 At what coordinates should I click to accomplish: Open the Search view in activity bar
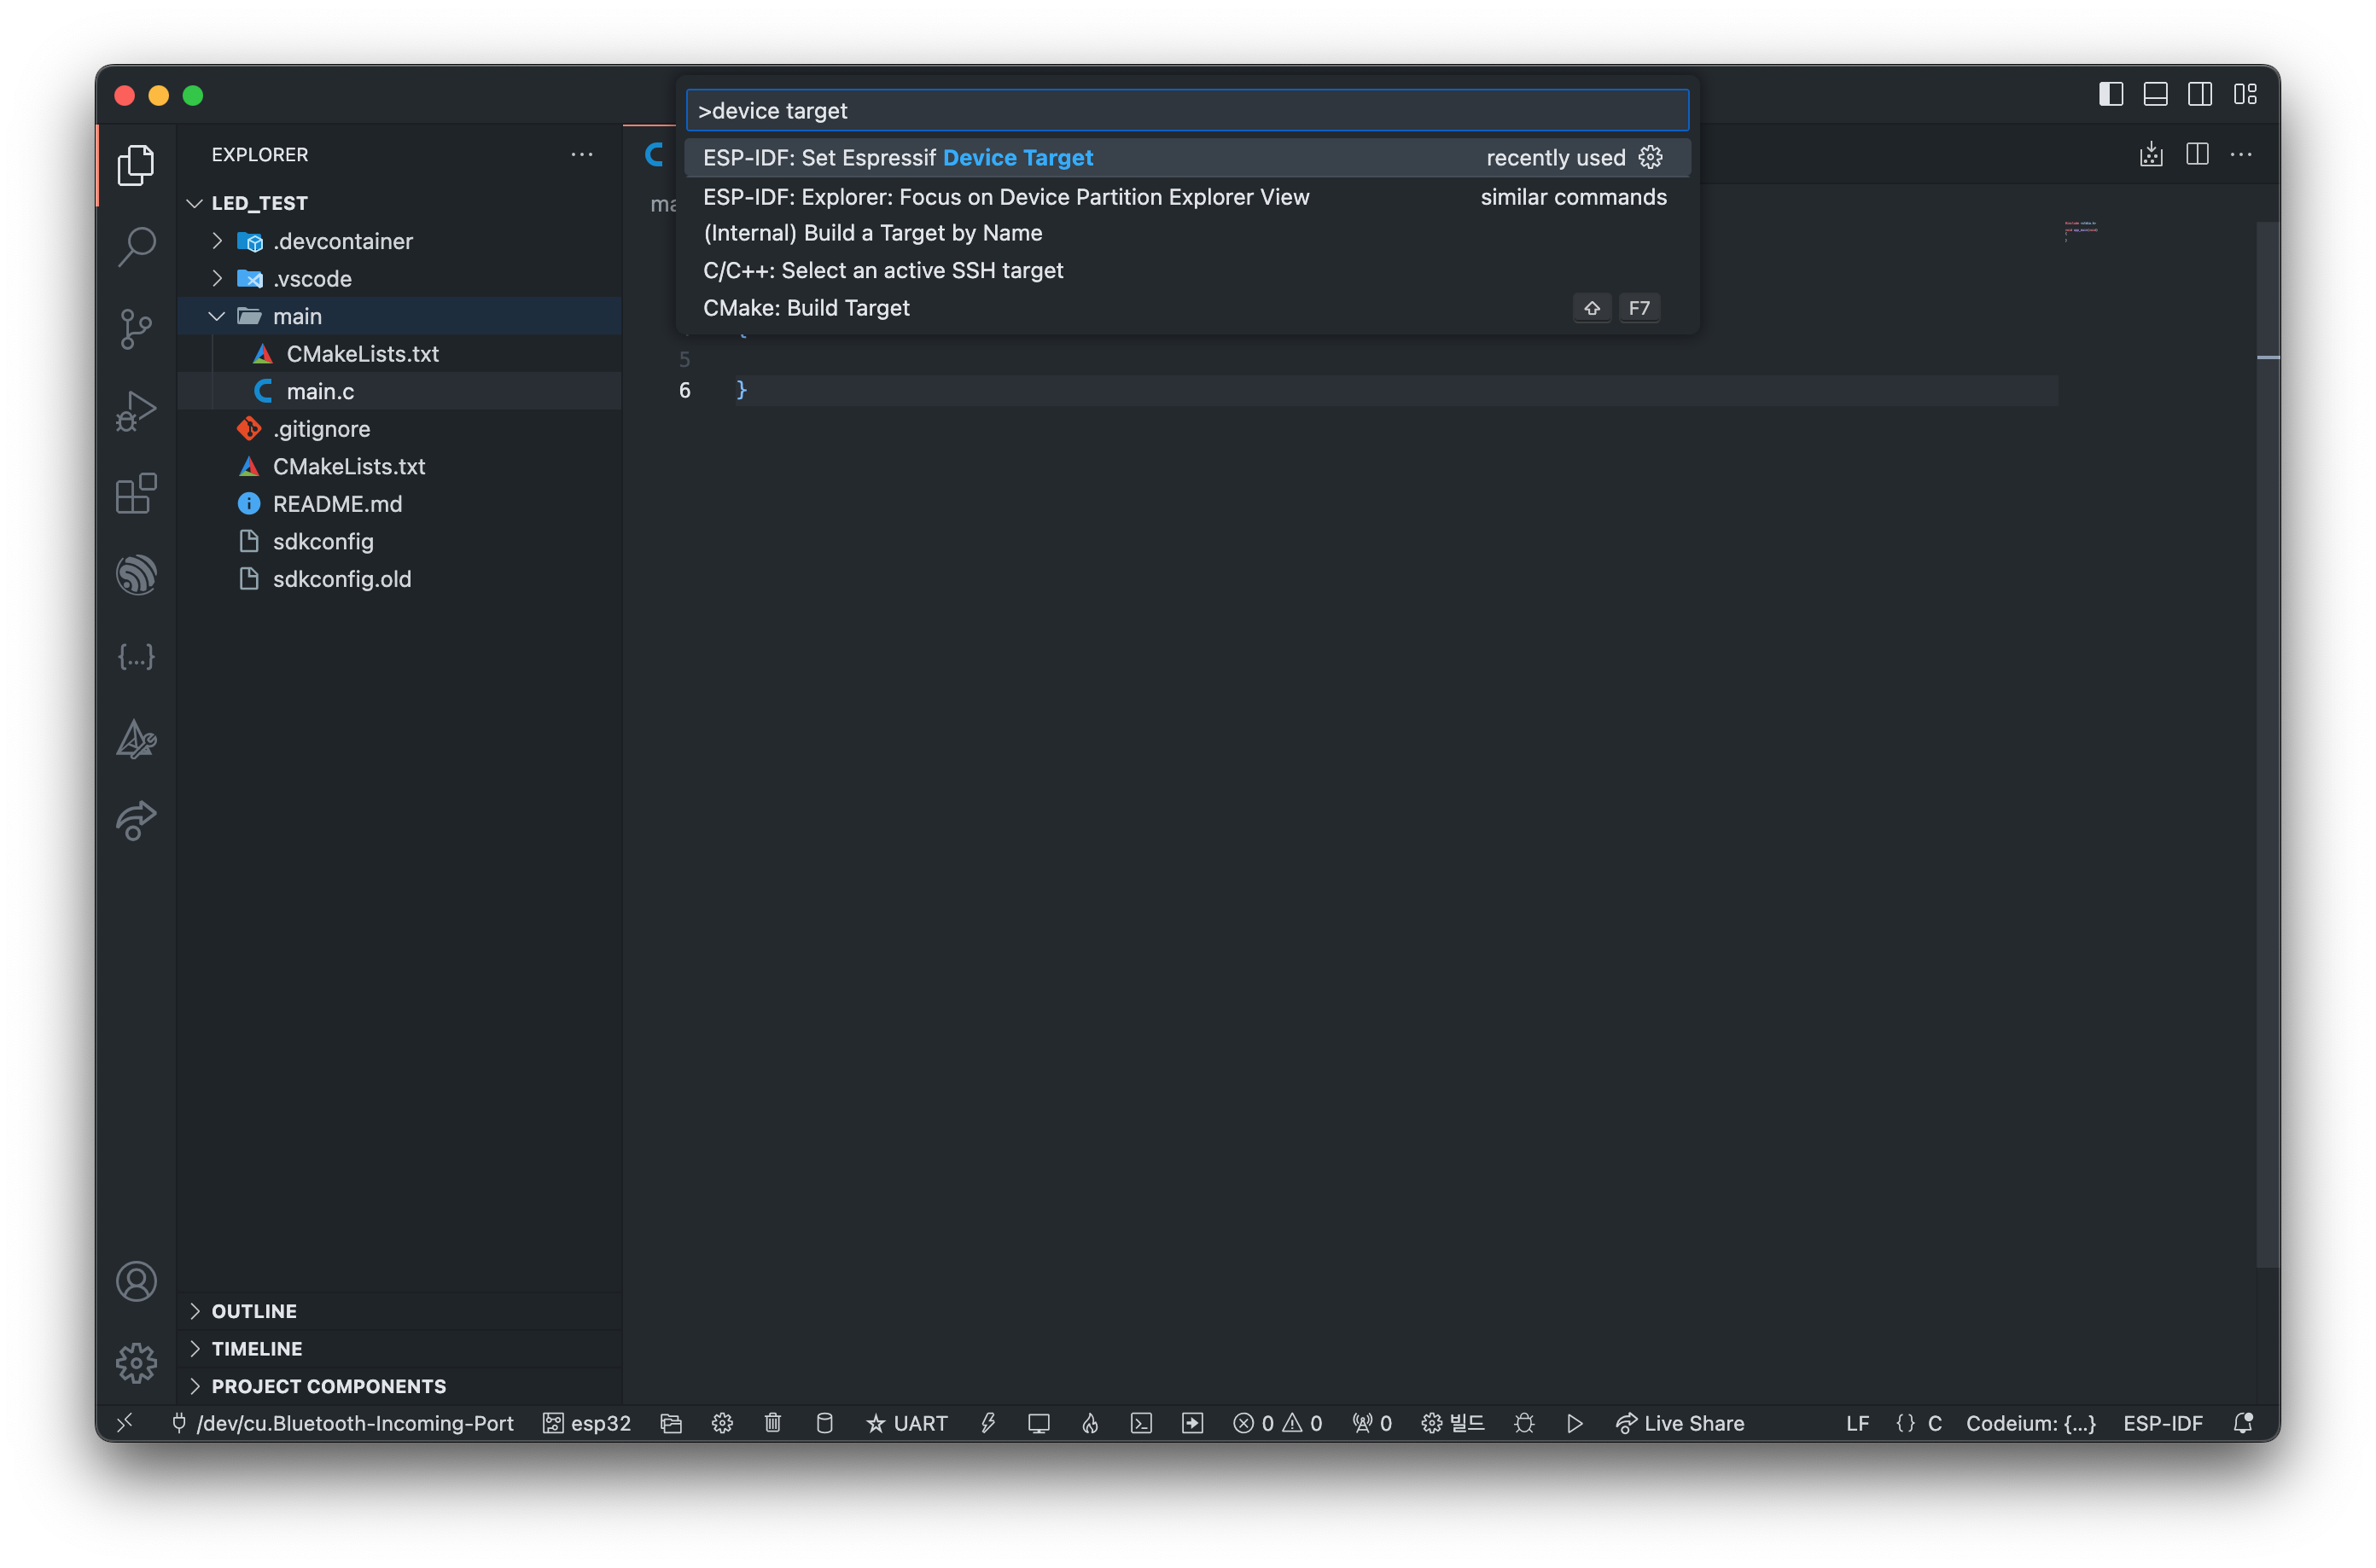pyautogui.click(x=136, y=246)
